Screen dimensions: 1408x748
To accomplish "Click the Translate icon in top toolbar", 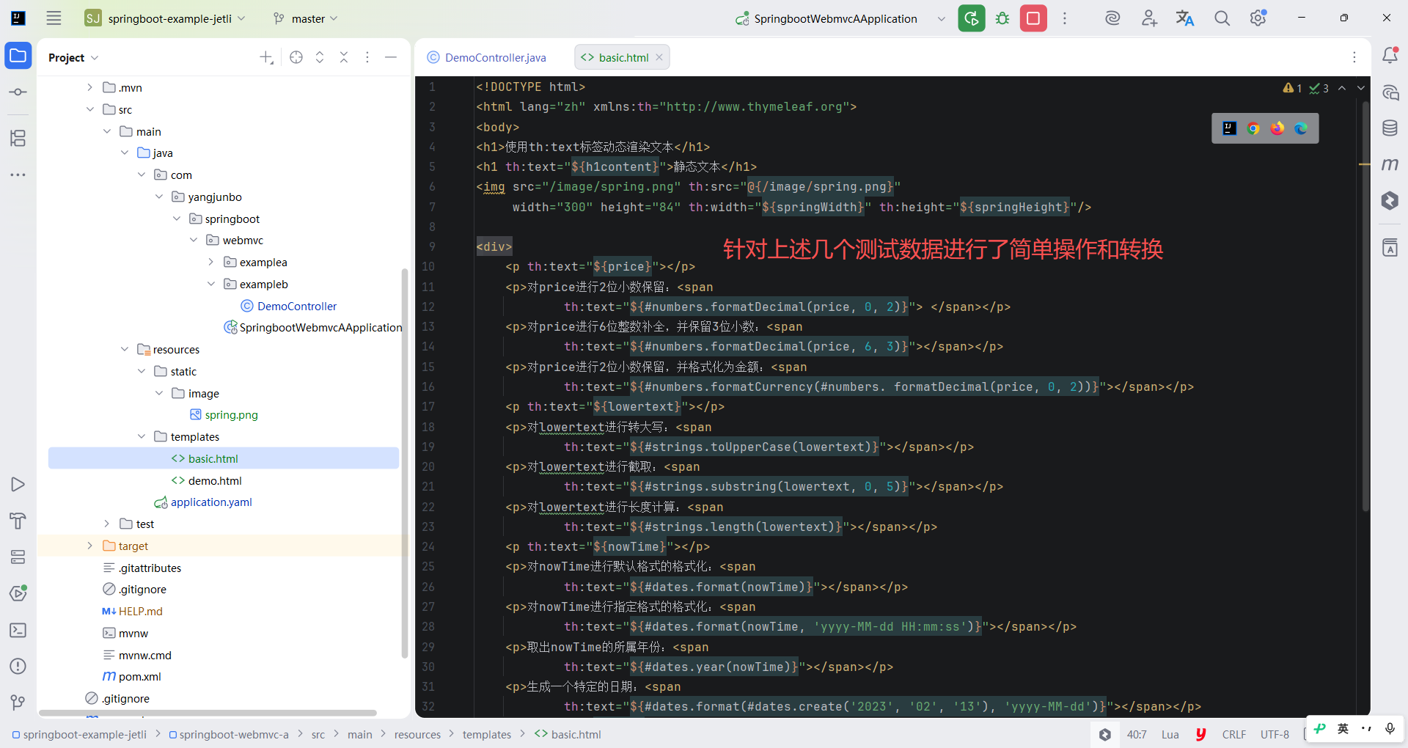I will coord(1185,18).
